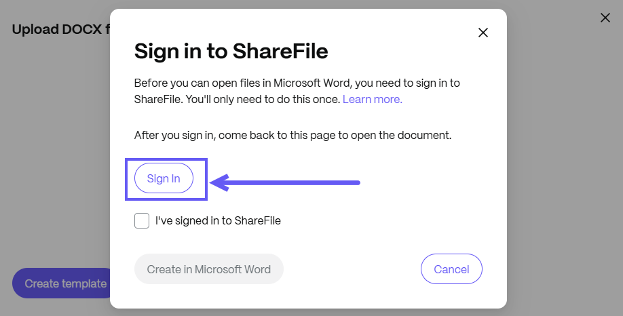
Task: Click the "Sign in to ShareFile" dialog title
Action: tap(231, 52)
